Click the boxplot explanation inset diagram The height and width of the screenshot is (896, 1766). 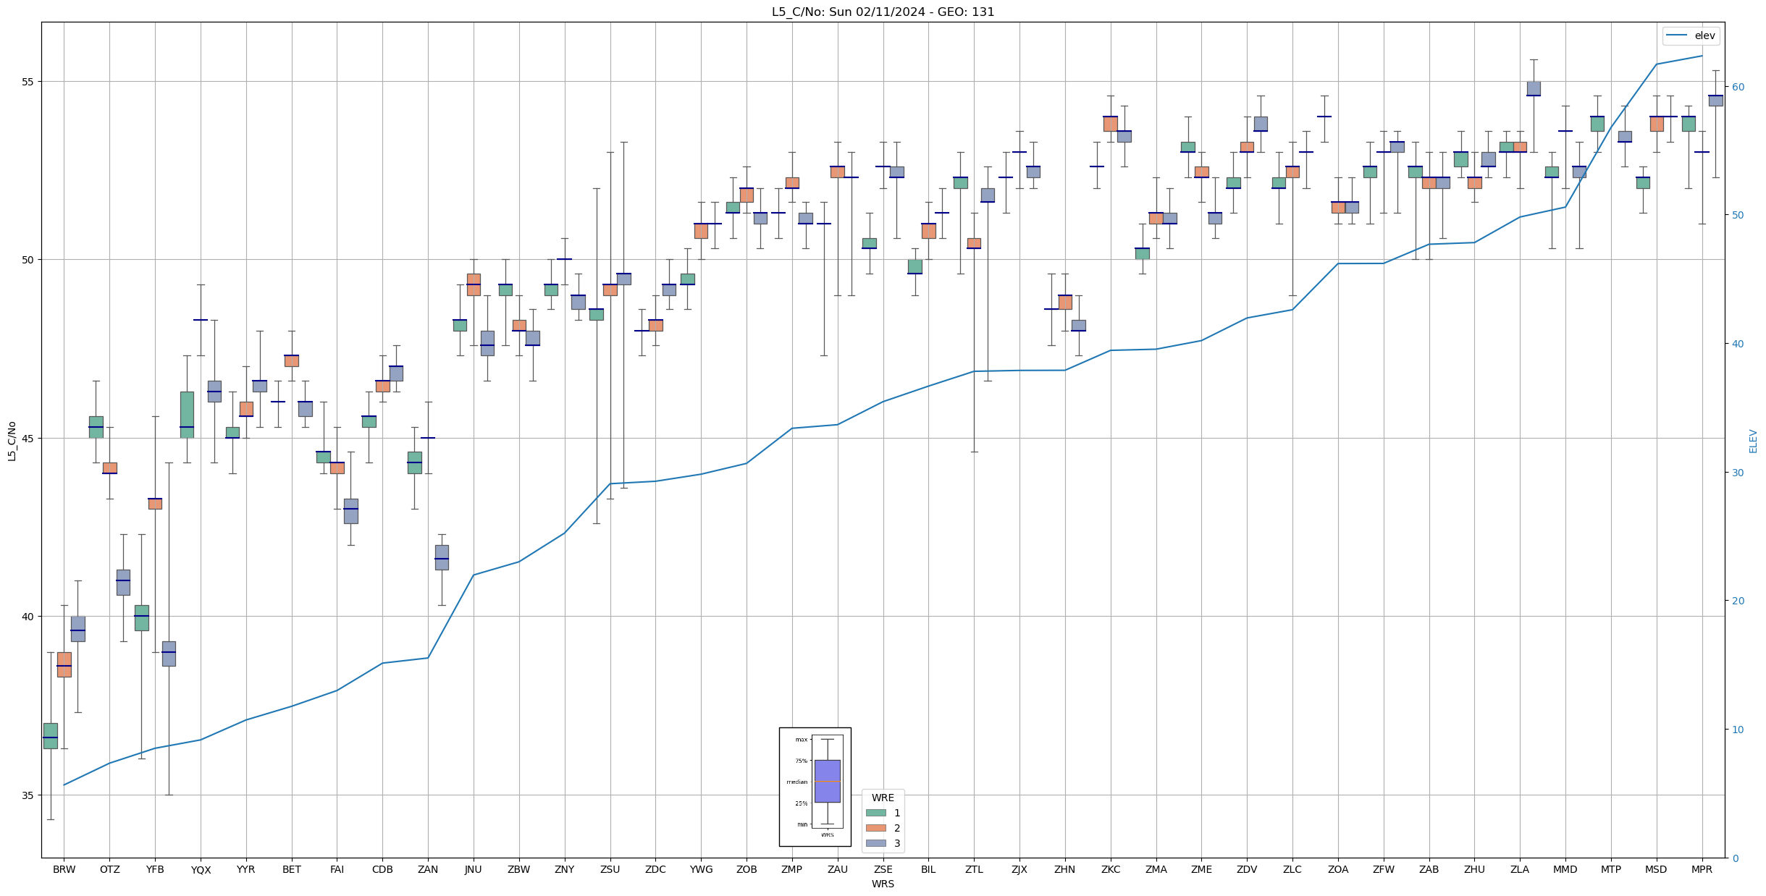(x=815, y=787)
